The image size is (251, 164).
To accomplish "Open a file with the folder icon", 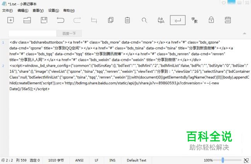I will (27, 20).
